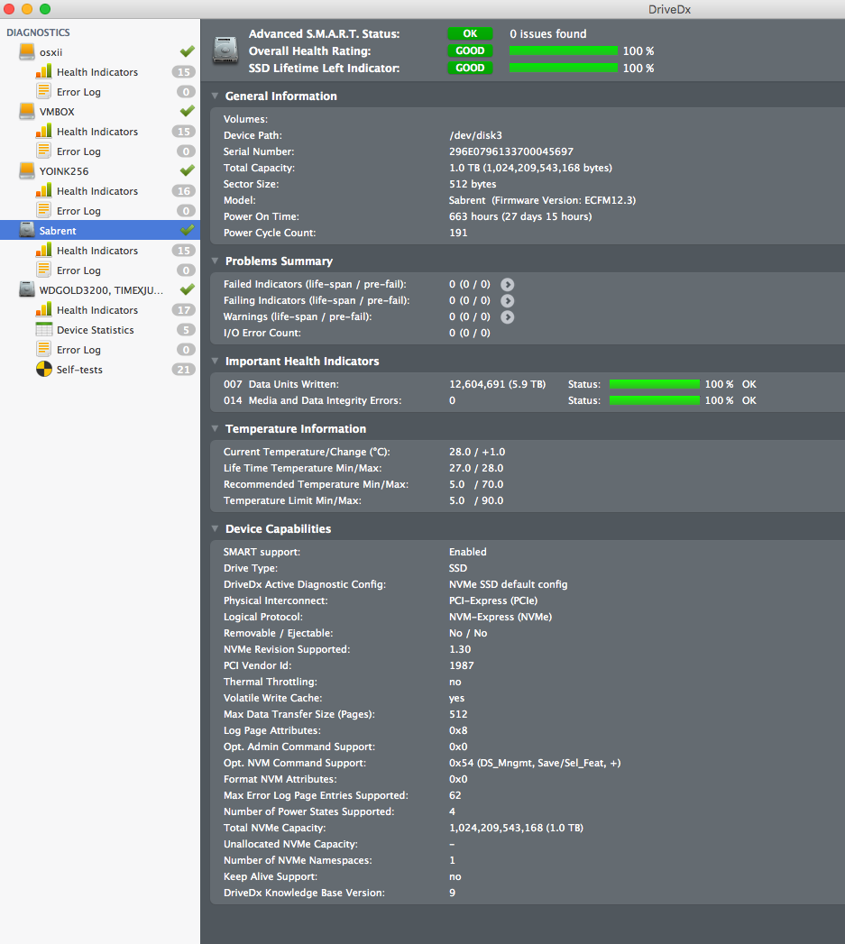Image resolution: width=845 pixels, height=944 pixels.
Task: Open VMBOX Error Log icon
Action: pyautogui.click(x=43, y=151)
